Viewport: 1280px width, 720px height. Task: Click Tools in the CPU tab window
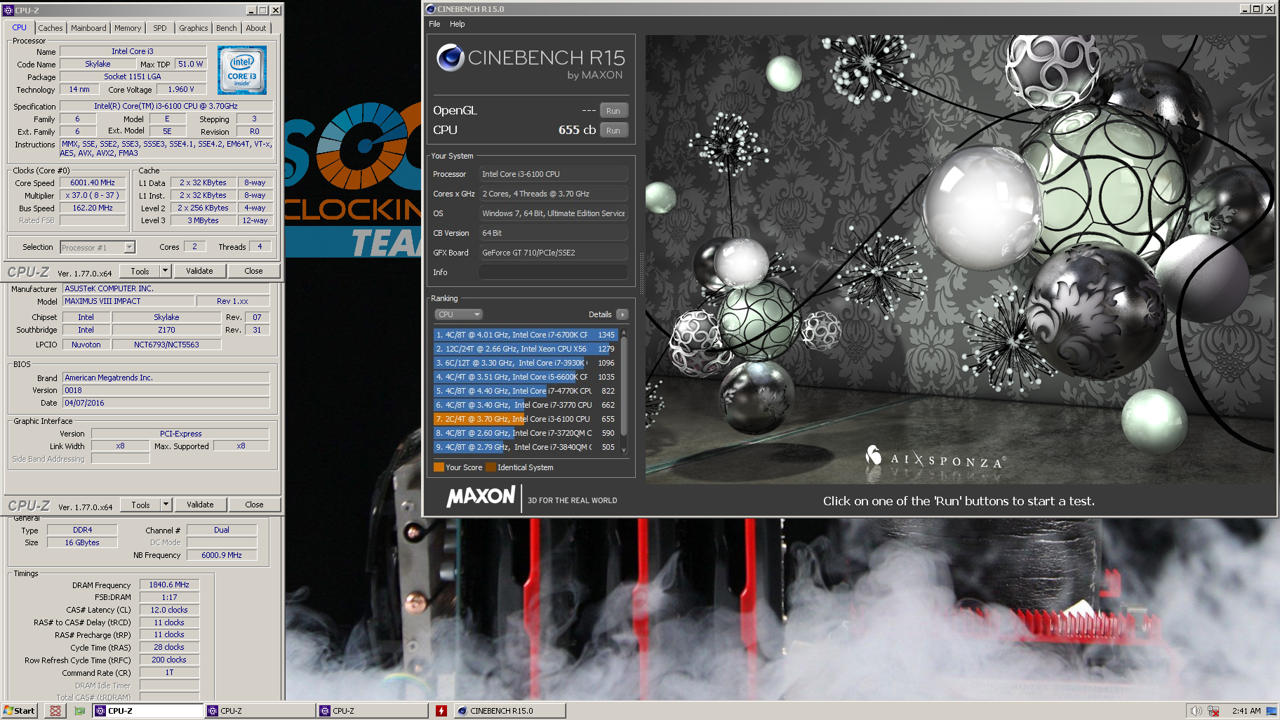pos(140,271)
